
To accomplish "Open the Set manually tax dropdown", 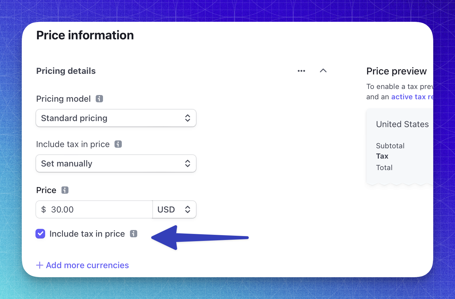I will click(x=116, y=163).
